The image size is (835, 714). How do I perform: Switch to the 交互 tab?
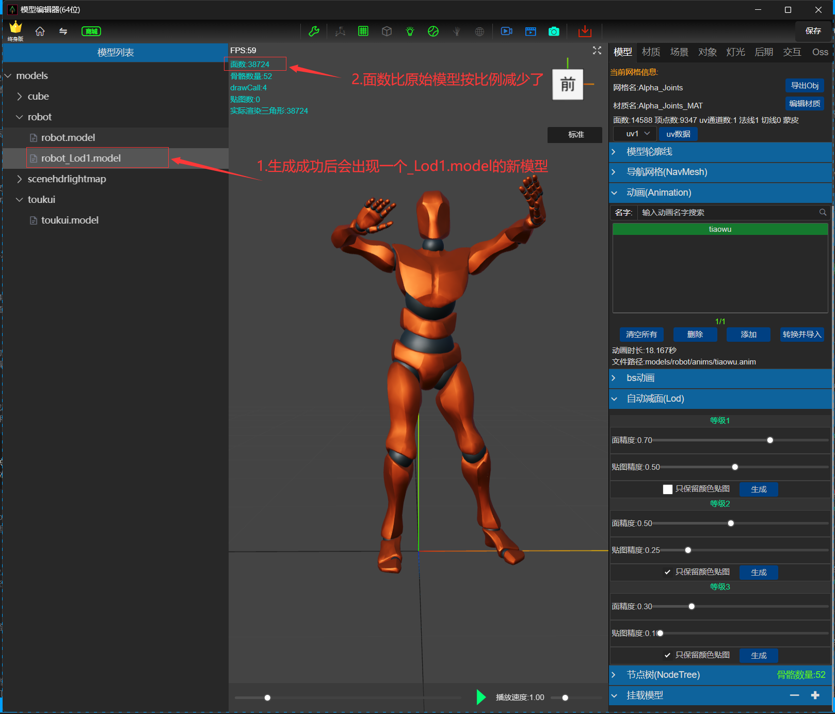(792, 52)
